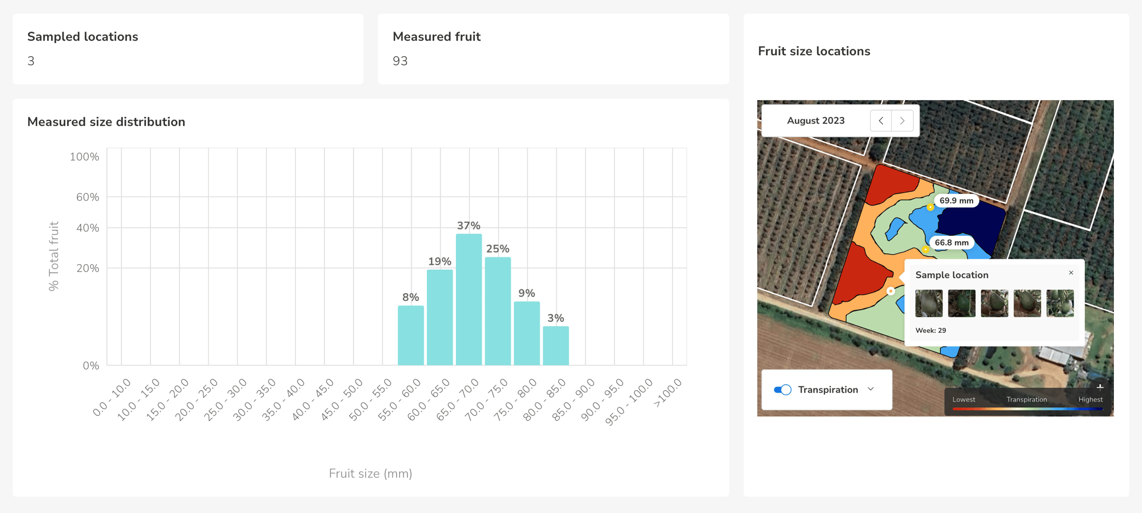Click the '>100.0' axis label
Image resolution: width=1142 pixels, height=513 pixels.
tap(668, 393)
